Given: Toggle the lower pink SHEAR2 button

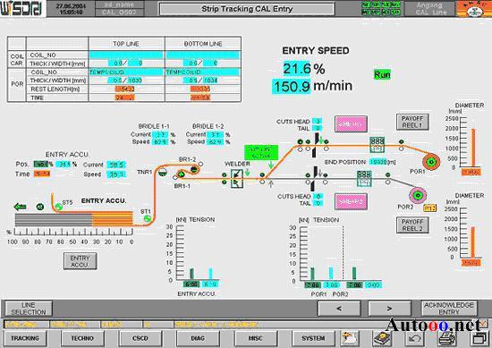Looking at the screenshot, I should click(351, 202).
